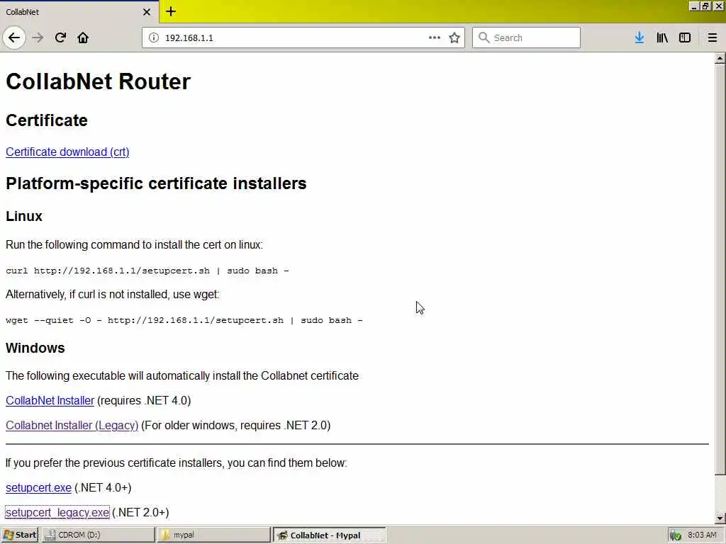
Task: Focus the Search box
Action: coord(526,38)
